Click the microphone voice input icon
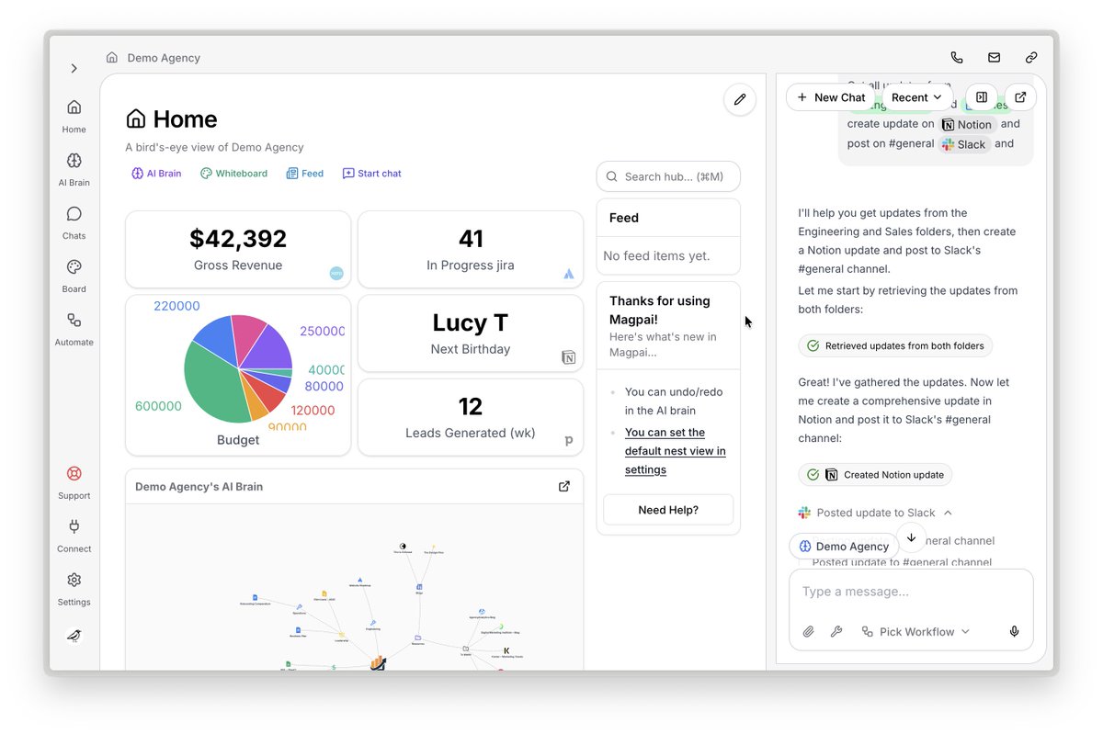The image size is (1103, 734). click(x=1015, y=632)
